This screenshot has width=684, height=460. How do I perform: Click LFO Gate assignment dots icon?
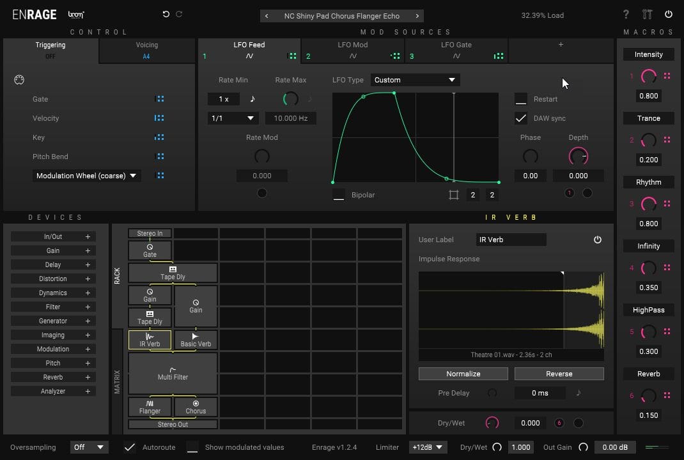pyautogui.click(x=499, y=56)
